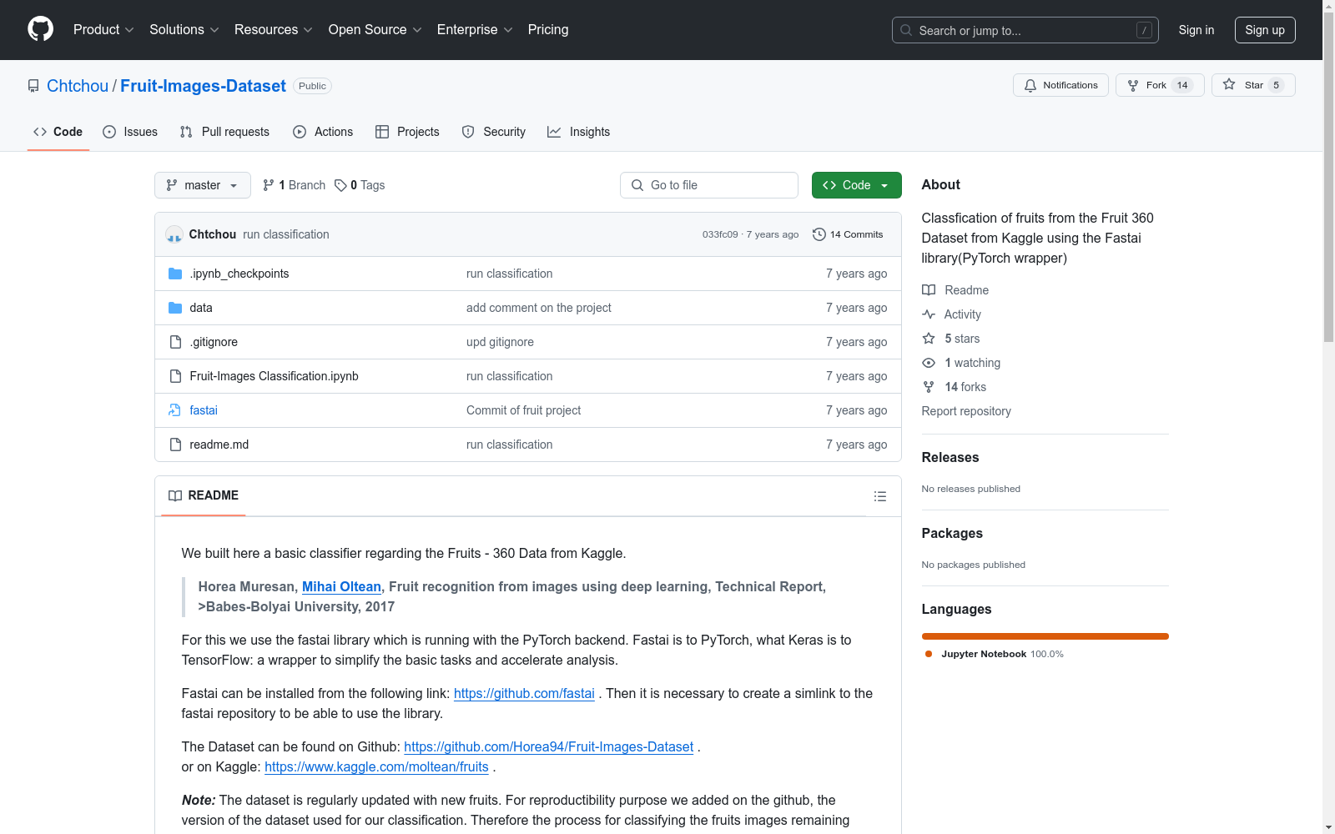Click the readme.md file icon
This screenshot has height=834, width=1335.
coord(175,445)
